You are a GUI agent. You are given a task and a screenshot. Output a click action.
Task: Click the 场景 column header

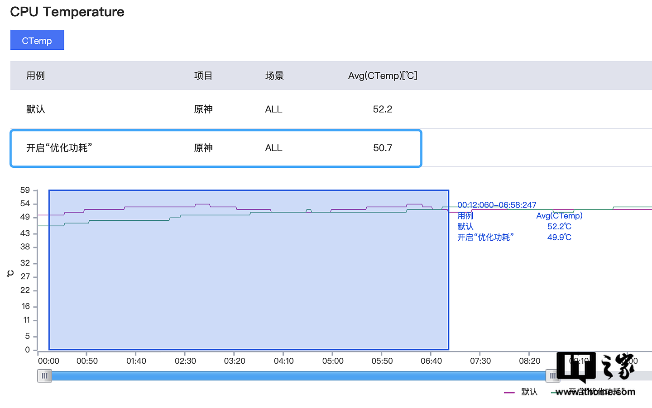pos(274,76)
